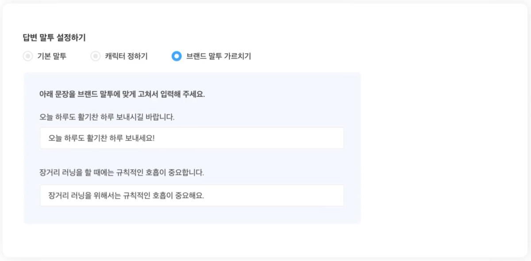Viewport: 531px width, 261px height.
Task: Click the sentence ending with 보내시길 바랍니다.
Action: pos(107,117)
